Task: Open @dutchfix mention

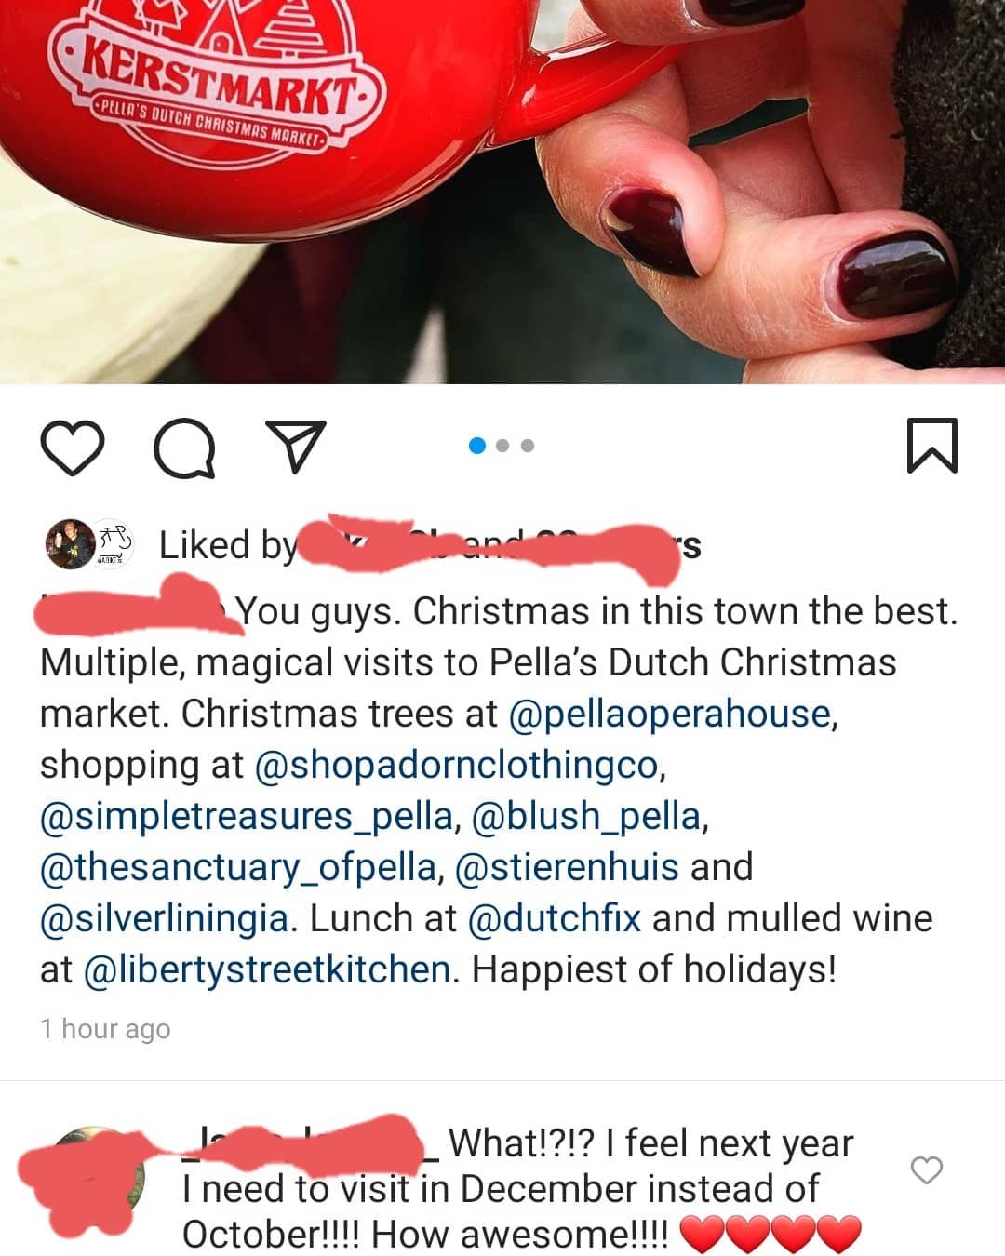Action: pyautogui.click(x=554, y=918)
